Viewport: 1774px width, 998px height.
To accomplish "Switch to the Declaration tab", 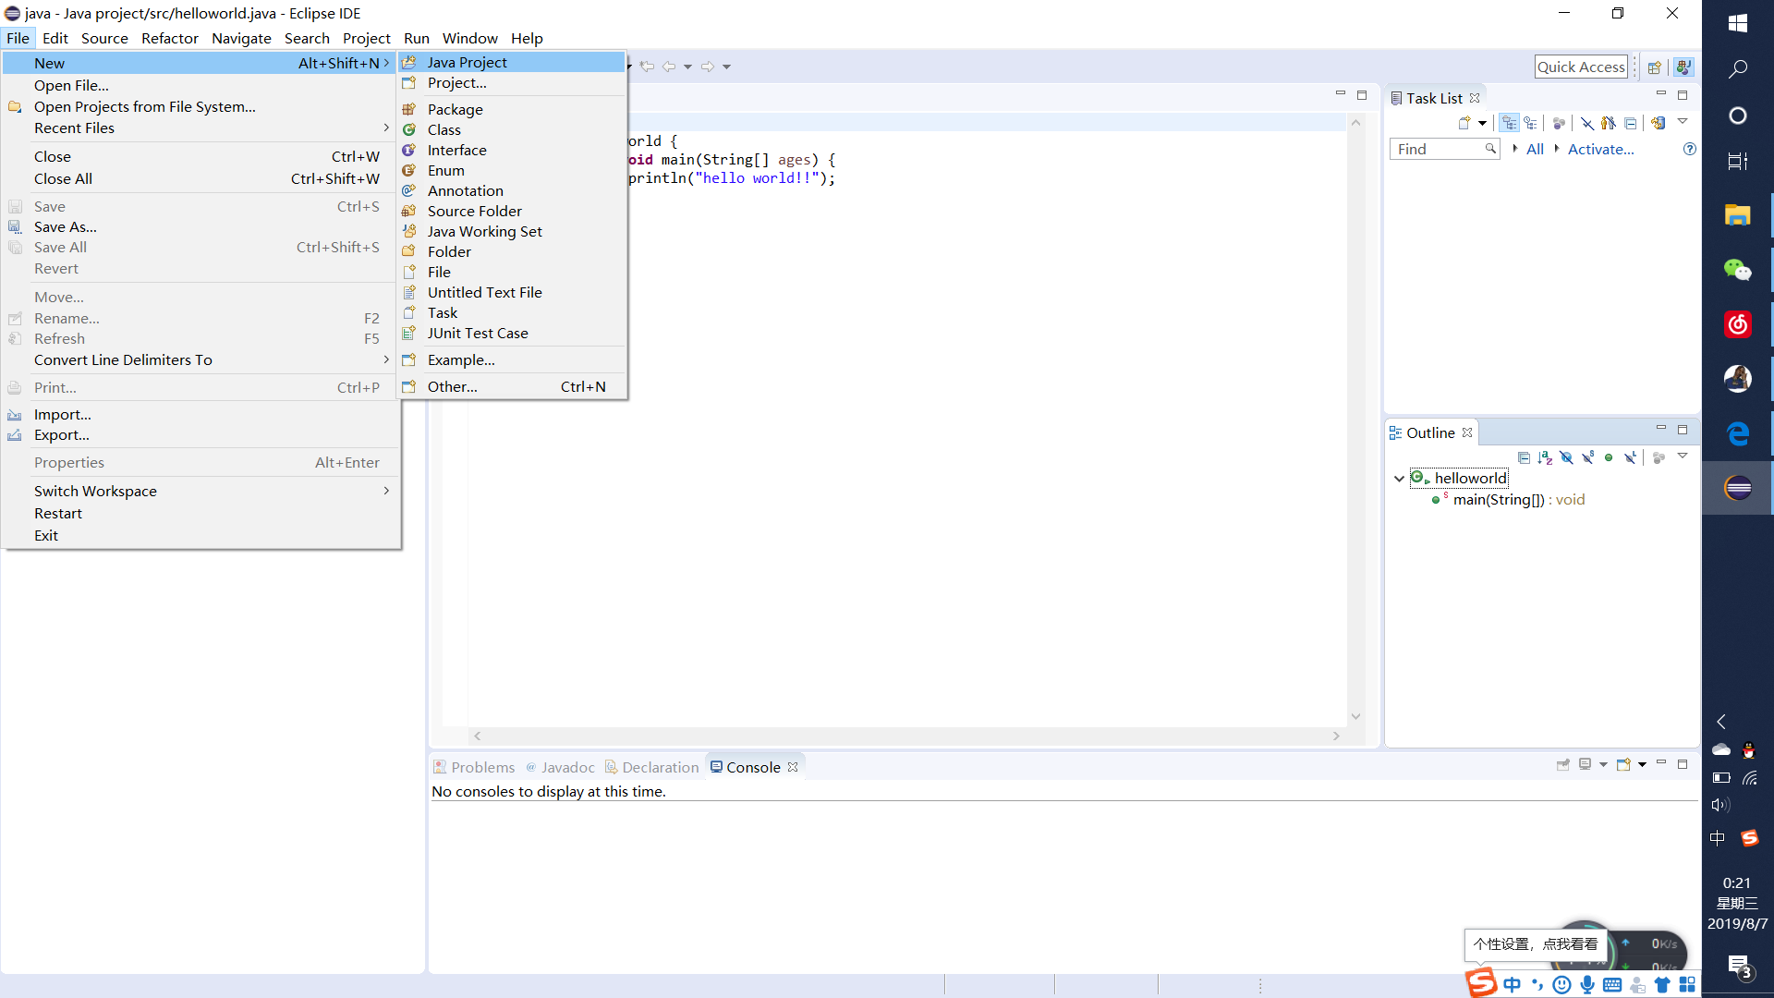I will [x=651, y=767].
